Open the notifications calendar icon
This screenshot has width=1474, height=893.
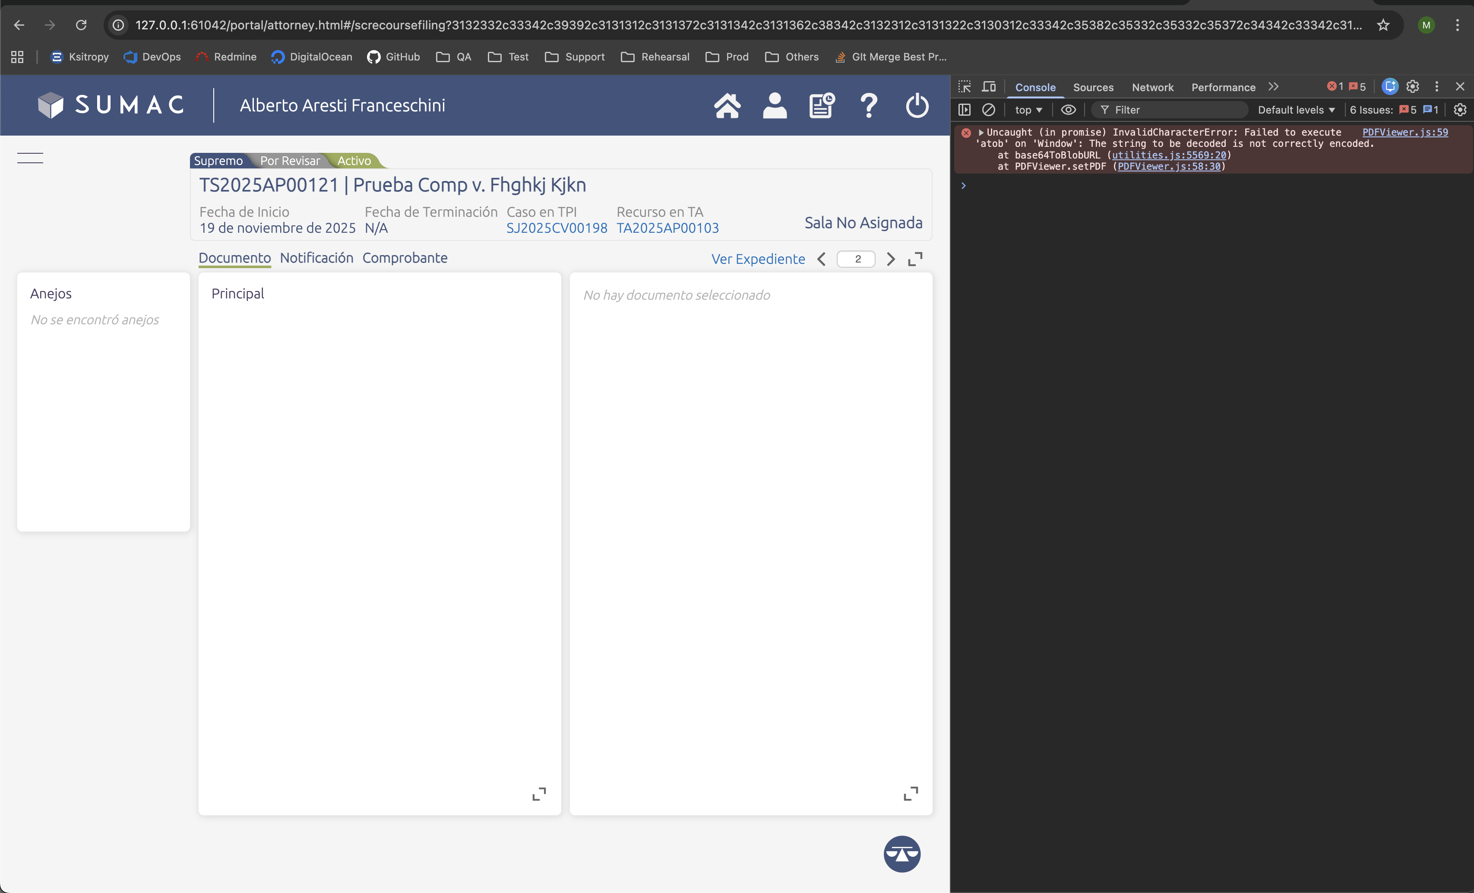click(821, 106)
